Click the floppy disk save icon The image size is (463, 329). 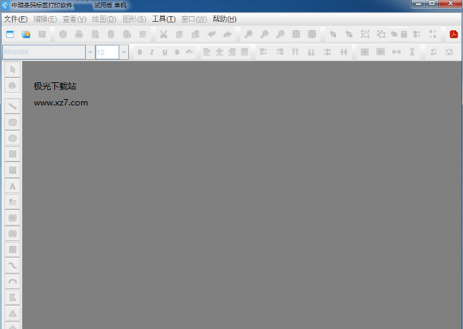pos(42,34)
